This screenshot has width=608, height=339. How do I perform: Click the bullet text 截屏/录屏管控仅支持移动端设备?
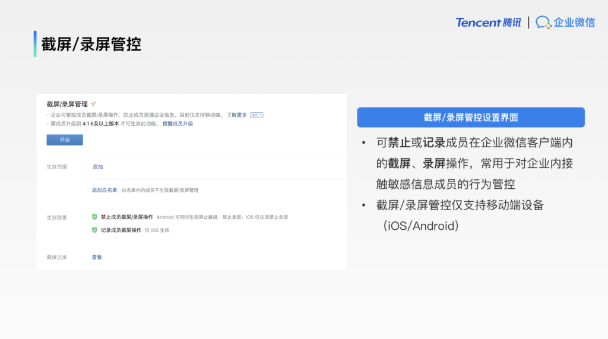[460, 205]
